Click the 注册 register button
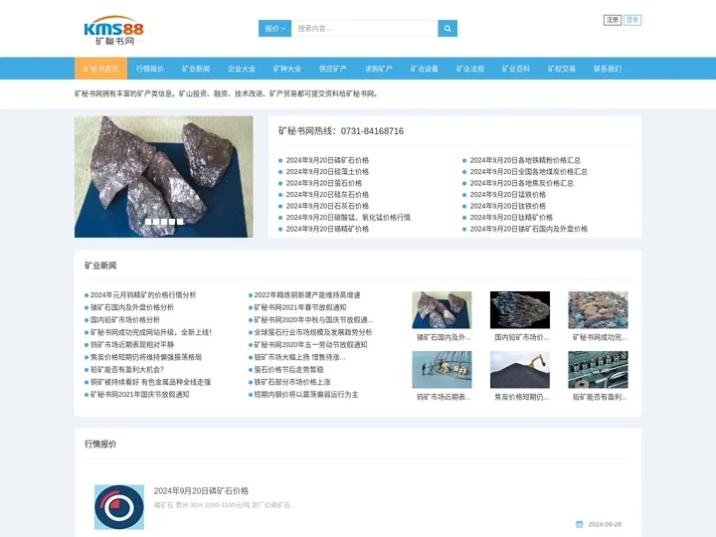716x537 pixels. click(x=612, y=20)
